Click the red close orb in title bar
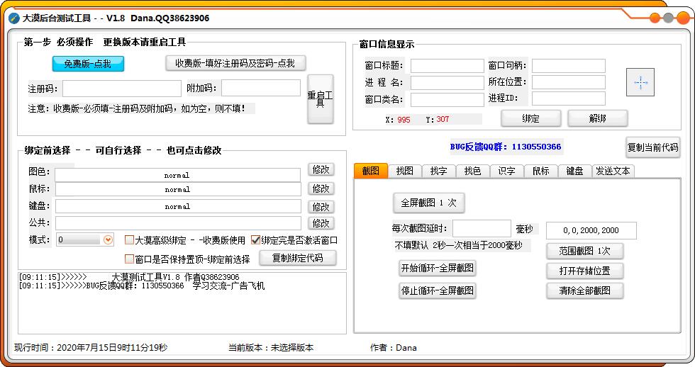 682,18
